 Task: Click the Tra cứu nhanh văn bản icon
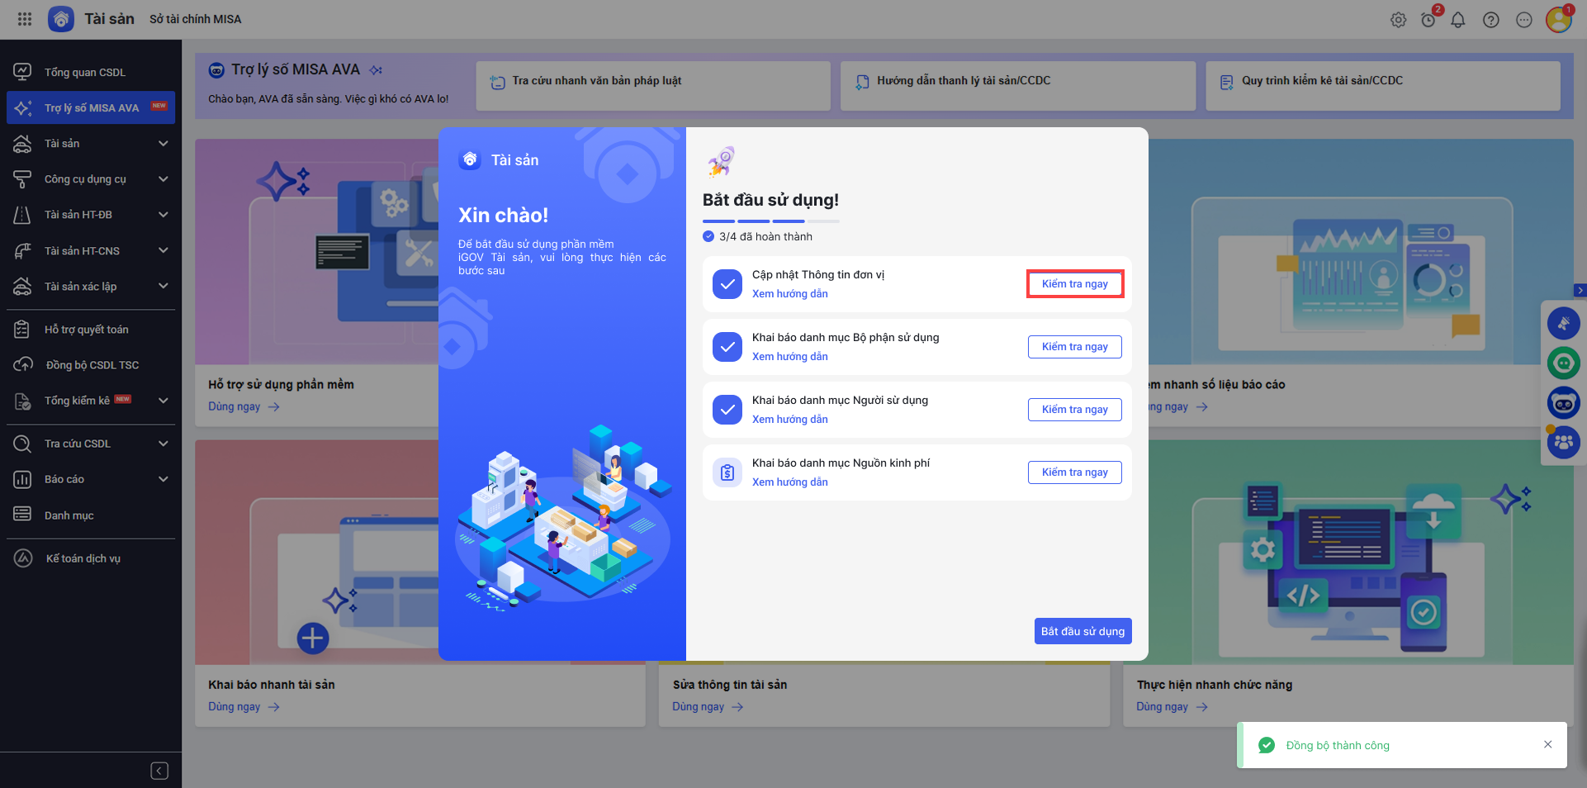coord(497,82)
